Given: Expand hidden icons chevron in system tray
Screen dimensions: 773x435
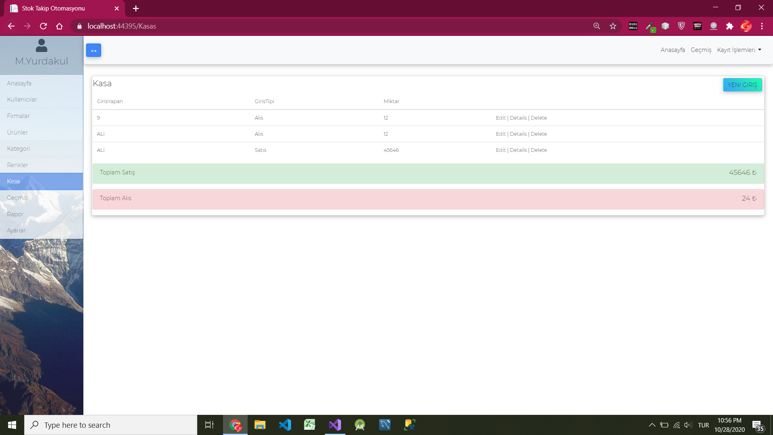Looking at the screenshot, I should 652,425.
